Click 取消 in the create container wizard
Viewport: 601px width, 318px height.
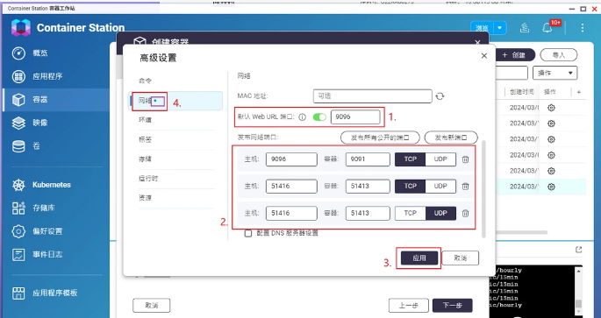[x=152, y=306]
